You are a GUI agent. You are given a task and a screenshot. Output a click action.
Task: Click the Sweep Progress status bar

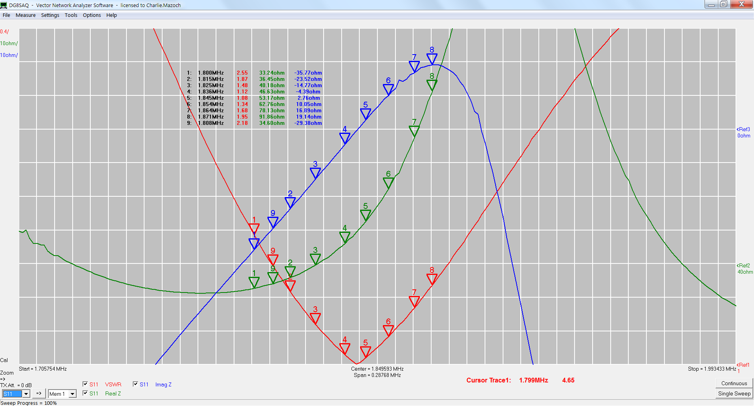click(29, 403)
